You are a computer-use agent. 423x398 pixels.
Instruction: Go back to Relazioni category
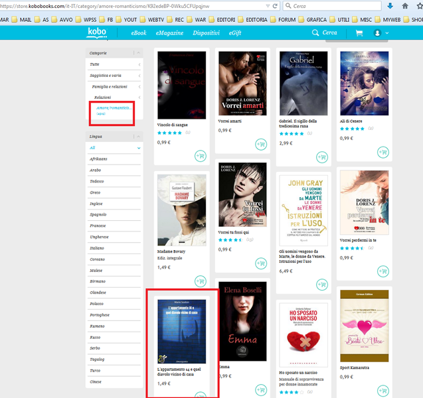[x=114, y=98]
